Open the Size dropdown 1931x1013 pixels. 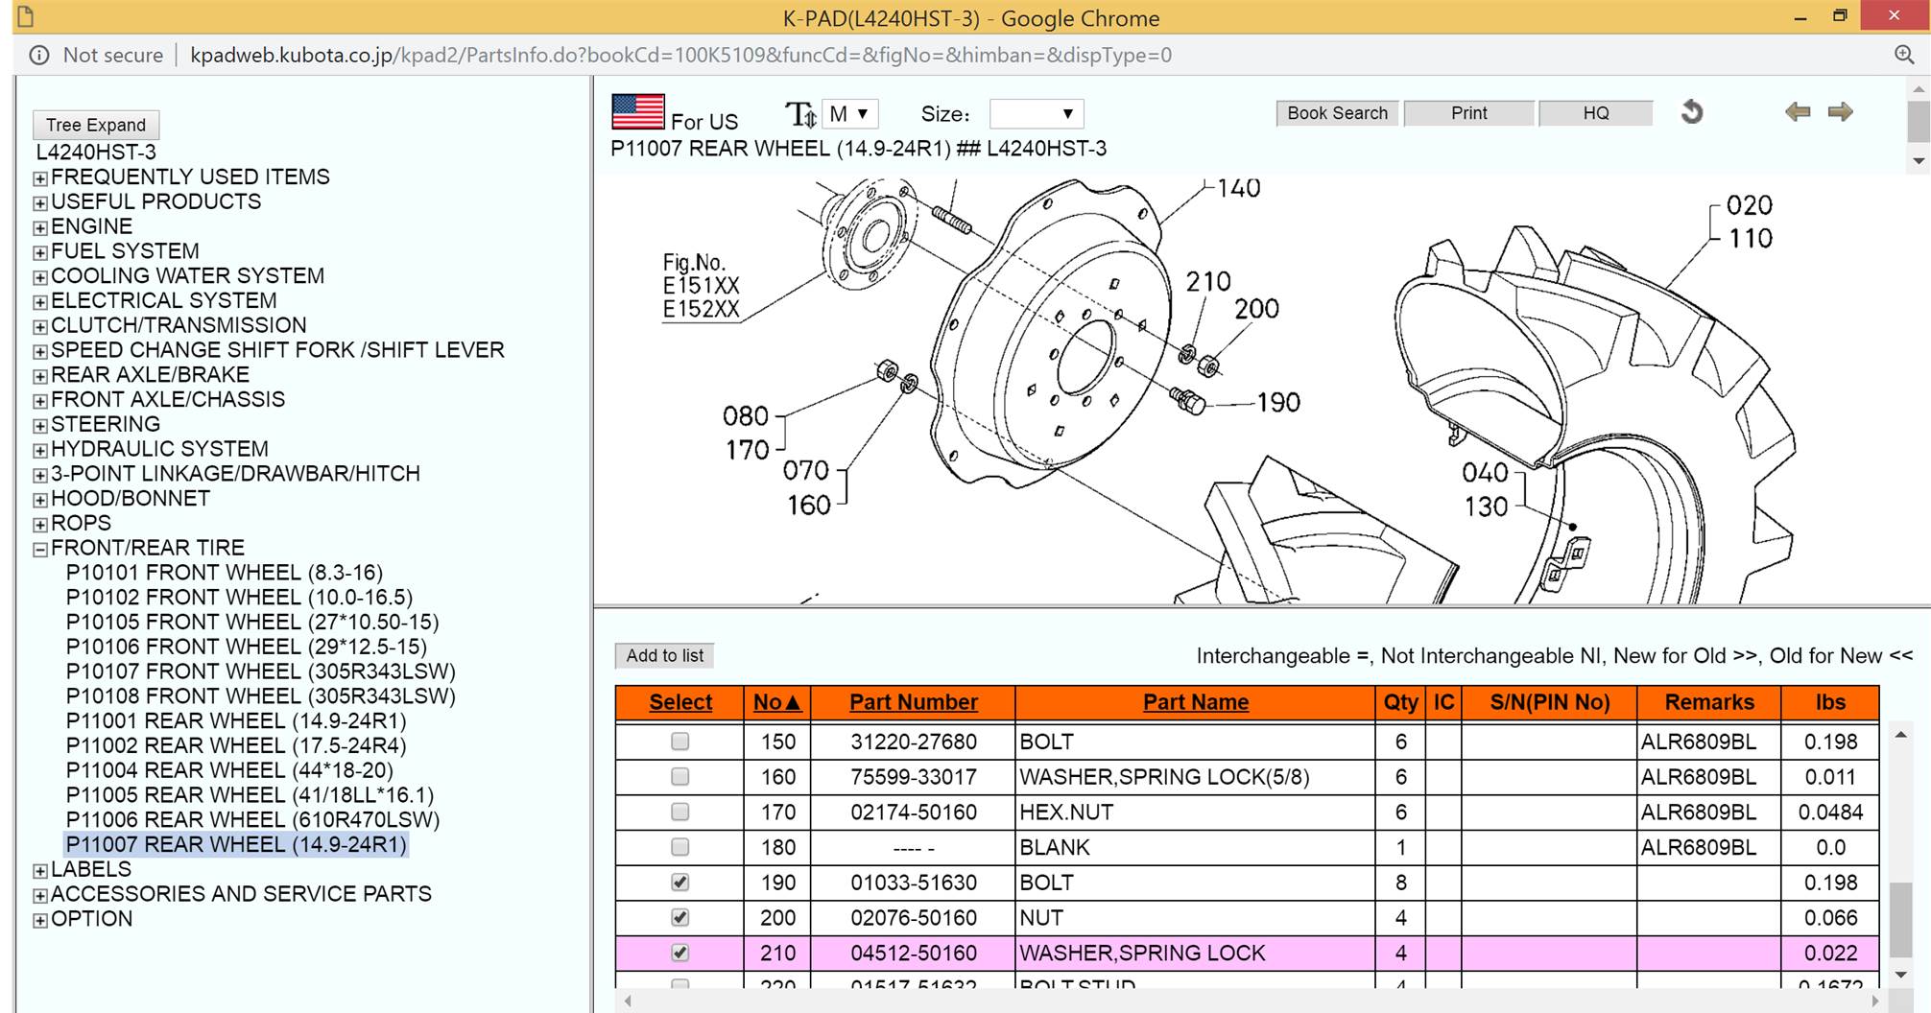(x=1037, y=114)
